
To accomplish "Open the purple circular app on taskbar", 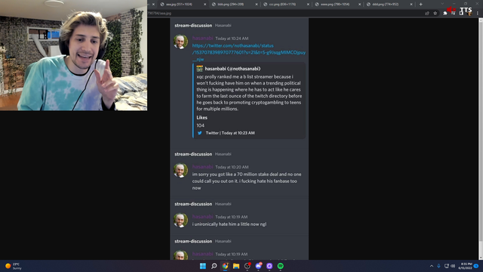I will tap(269, 266).
